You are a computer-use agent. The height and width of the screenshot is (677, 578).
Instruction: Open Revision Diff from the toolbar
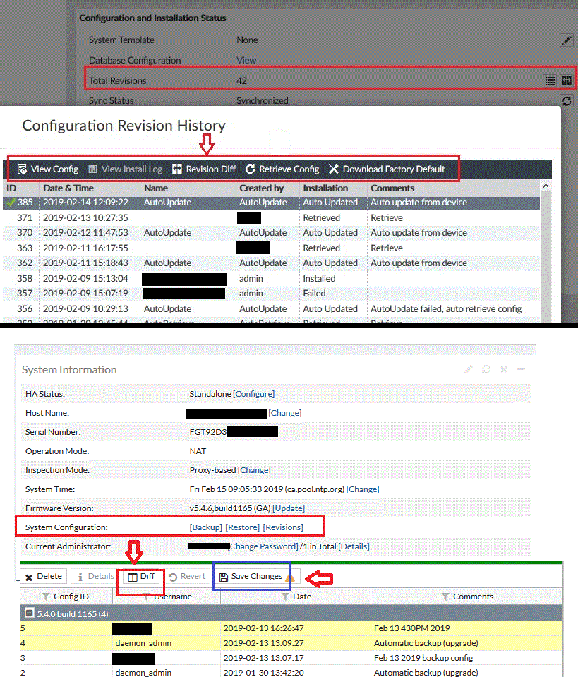pos(204,169)
